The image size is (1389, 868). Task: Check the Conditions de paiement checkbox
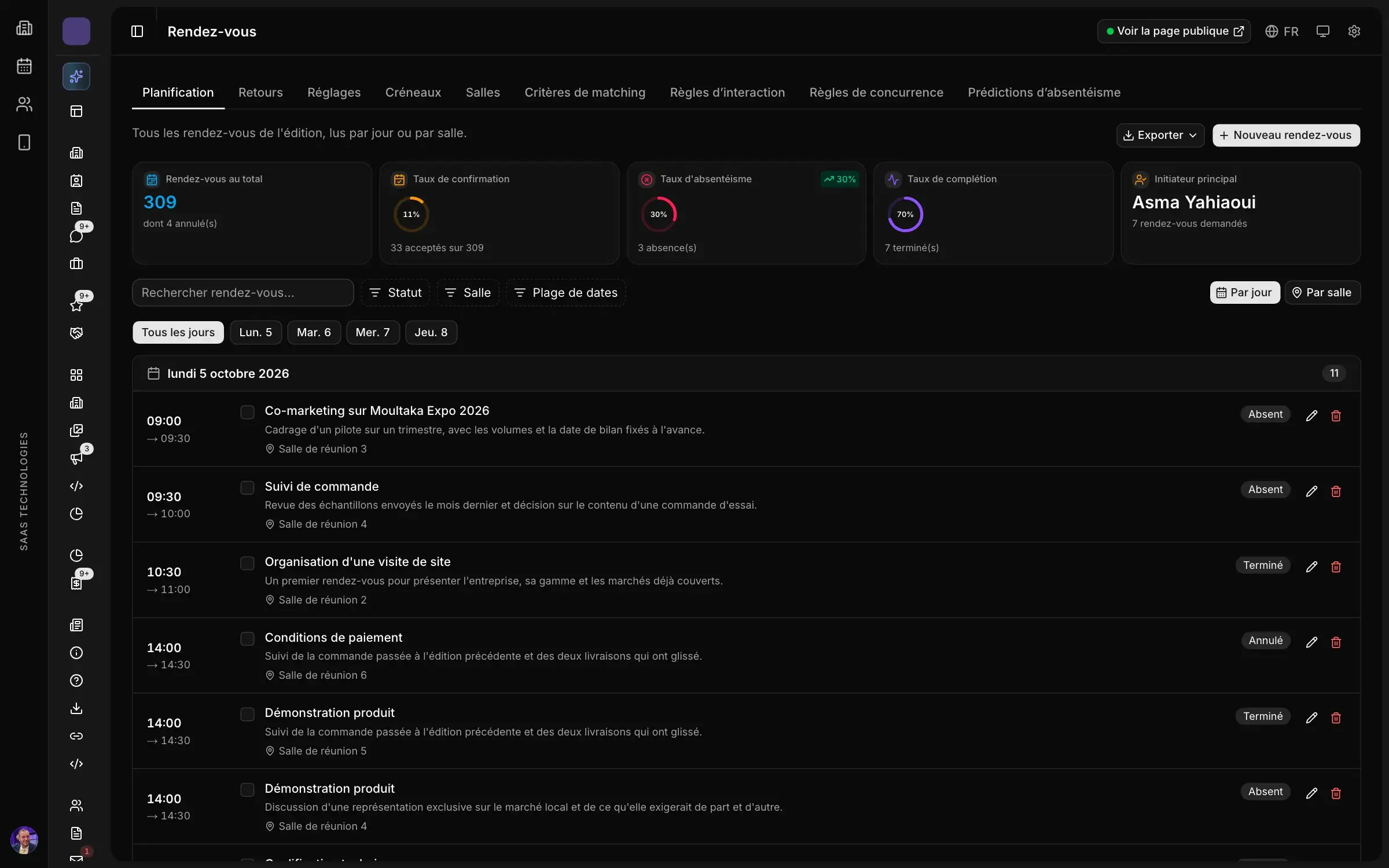[247, 639]
